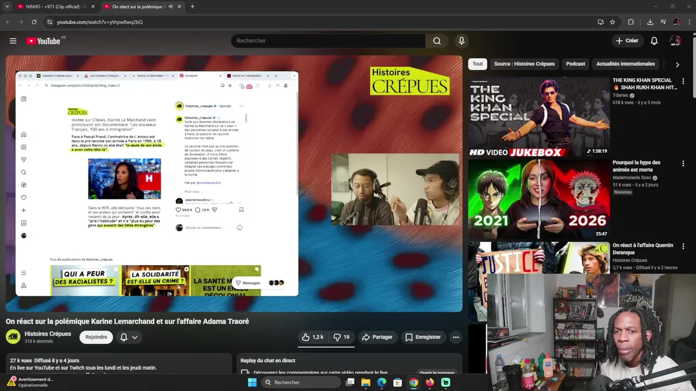696x391 pixels.
Task: Open the Histoires Crépues channel avatar
Action: coord(13,337)
